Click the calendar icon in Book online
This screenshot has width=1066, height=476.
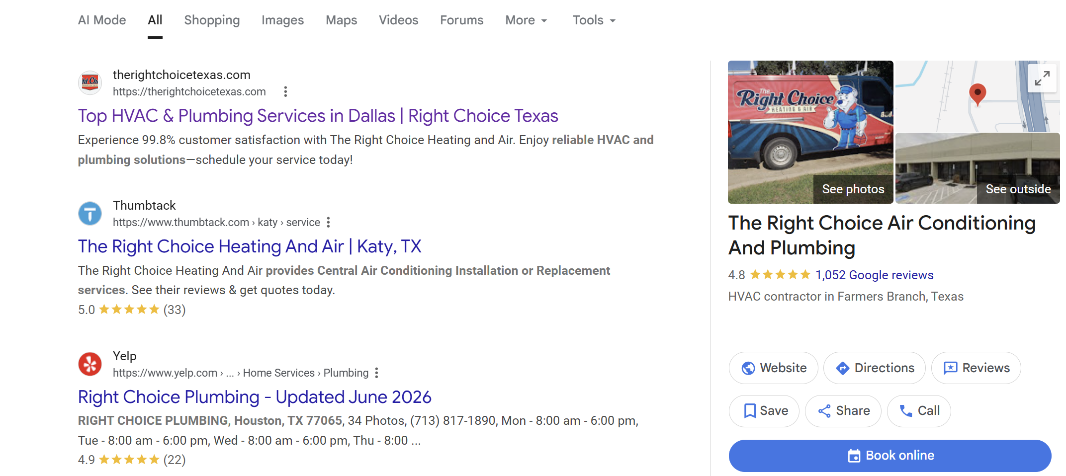click(x=854, y=456)
